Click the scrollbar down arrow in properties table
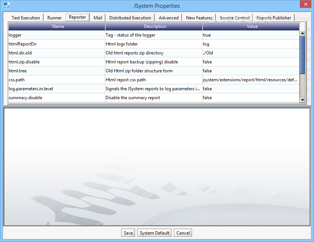This screenshot has width=314, height=242. coord(302,100)
